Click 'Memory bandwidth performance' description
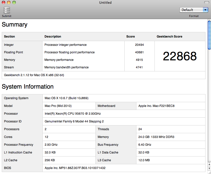 (x=67, y=67)
